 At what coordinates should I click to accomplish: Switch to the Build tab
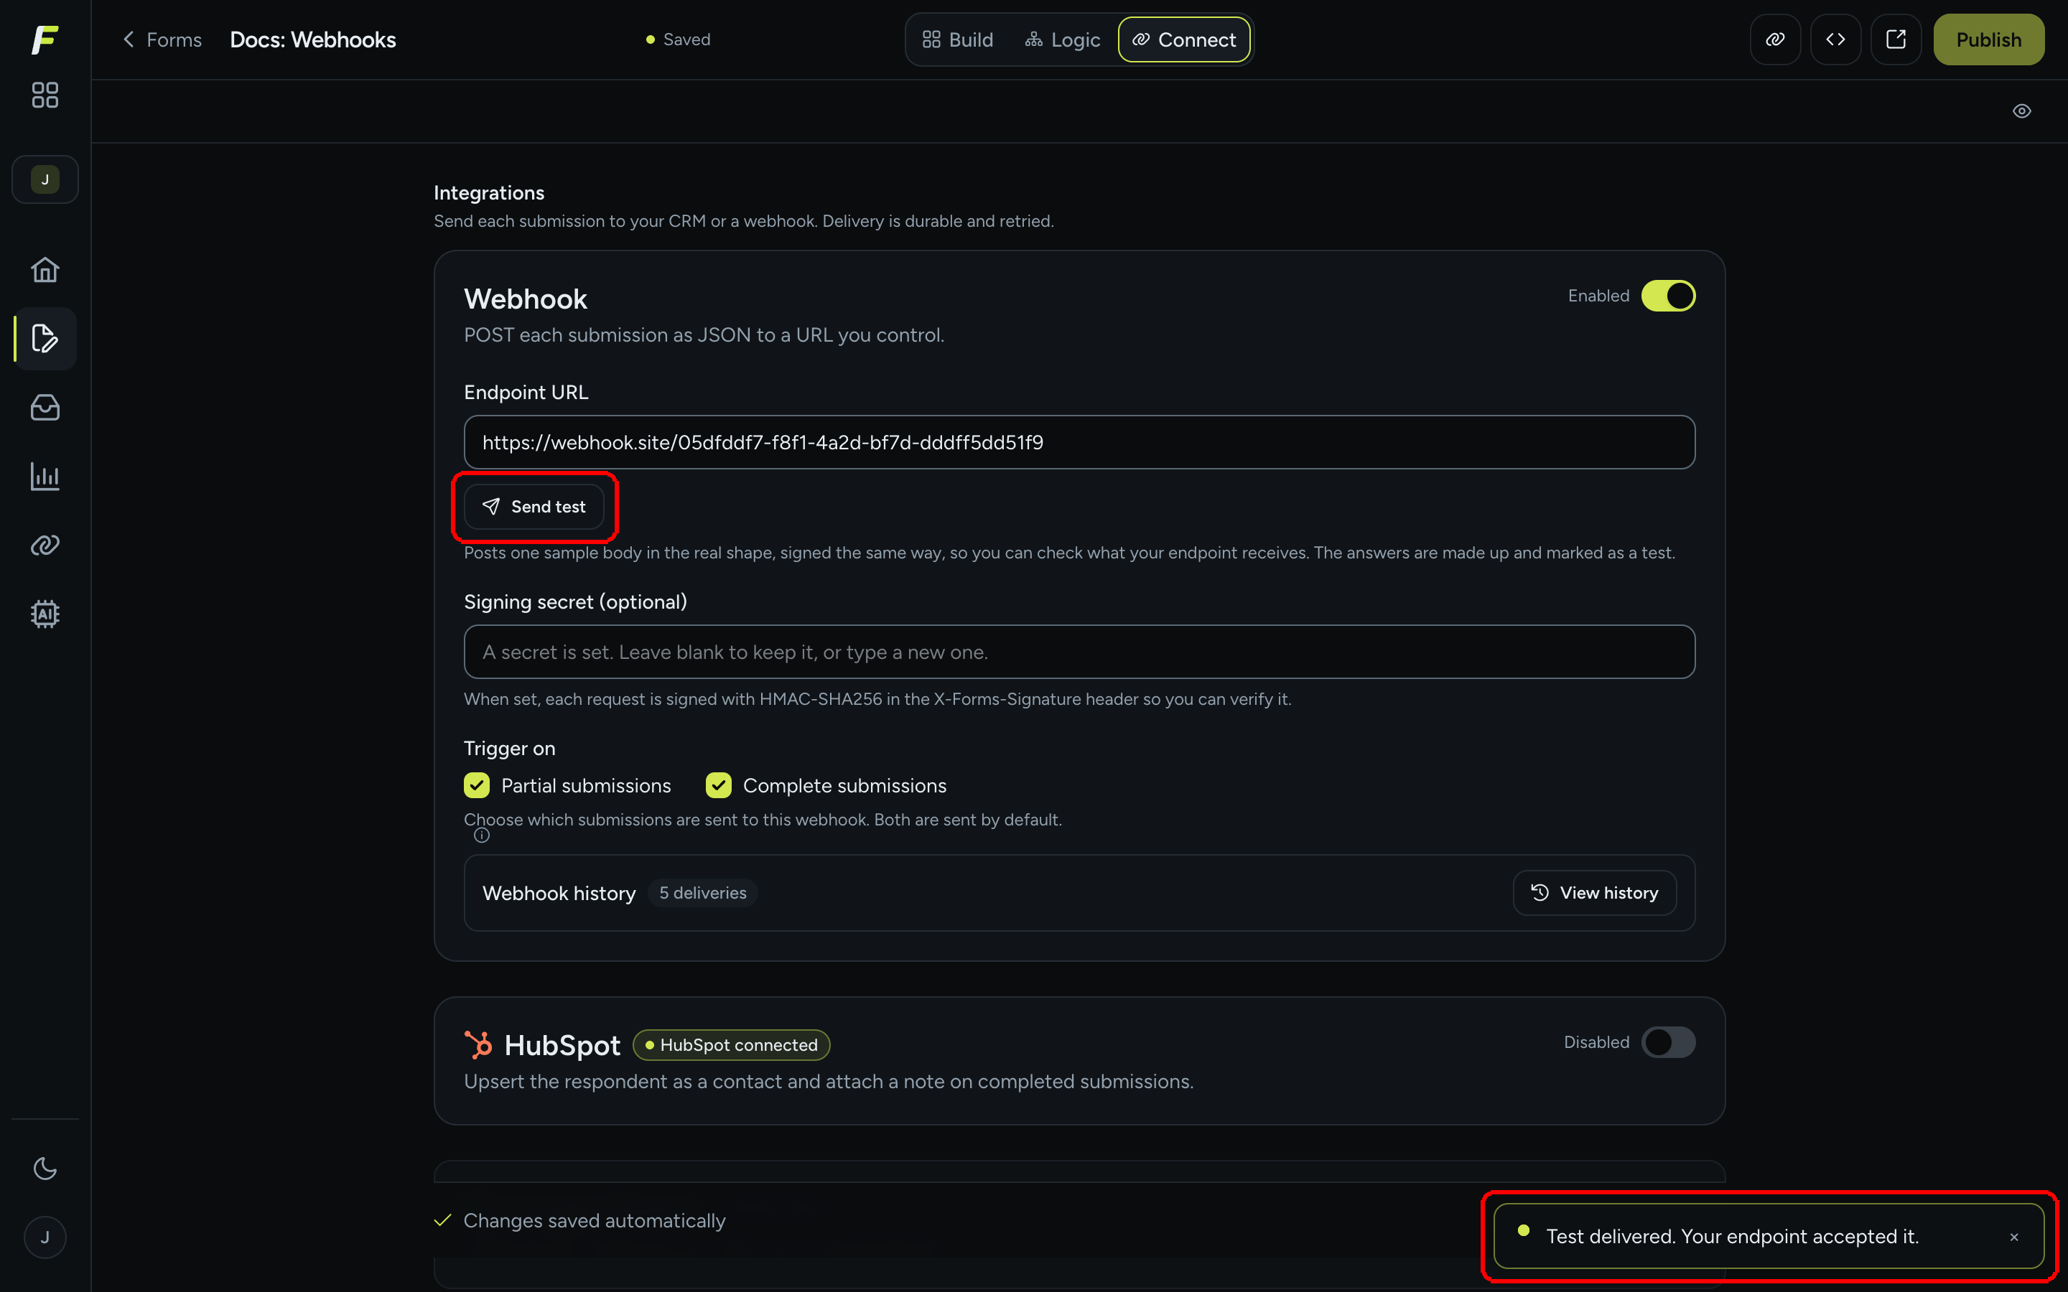958,39
